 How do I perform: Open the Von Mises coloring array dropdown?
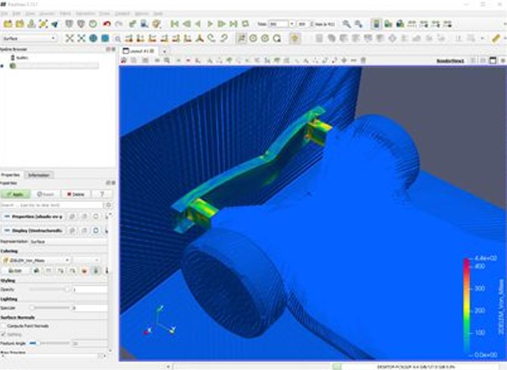36,260
